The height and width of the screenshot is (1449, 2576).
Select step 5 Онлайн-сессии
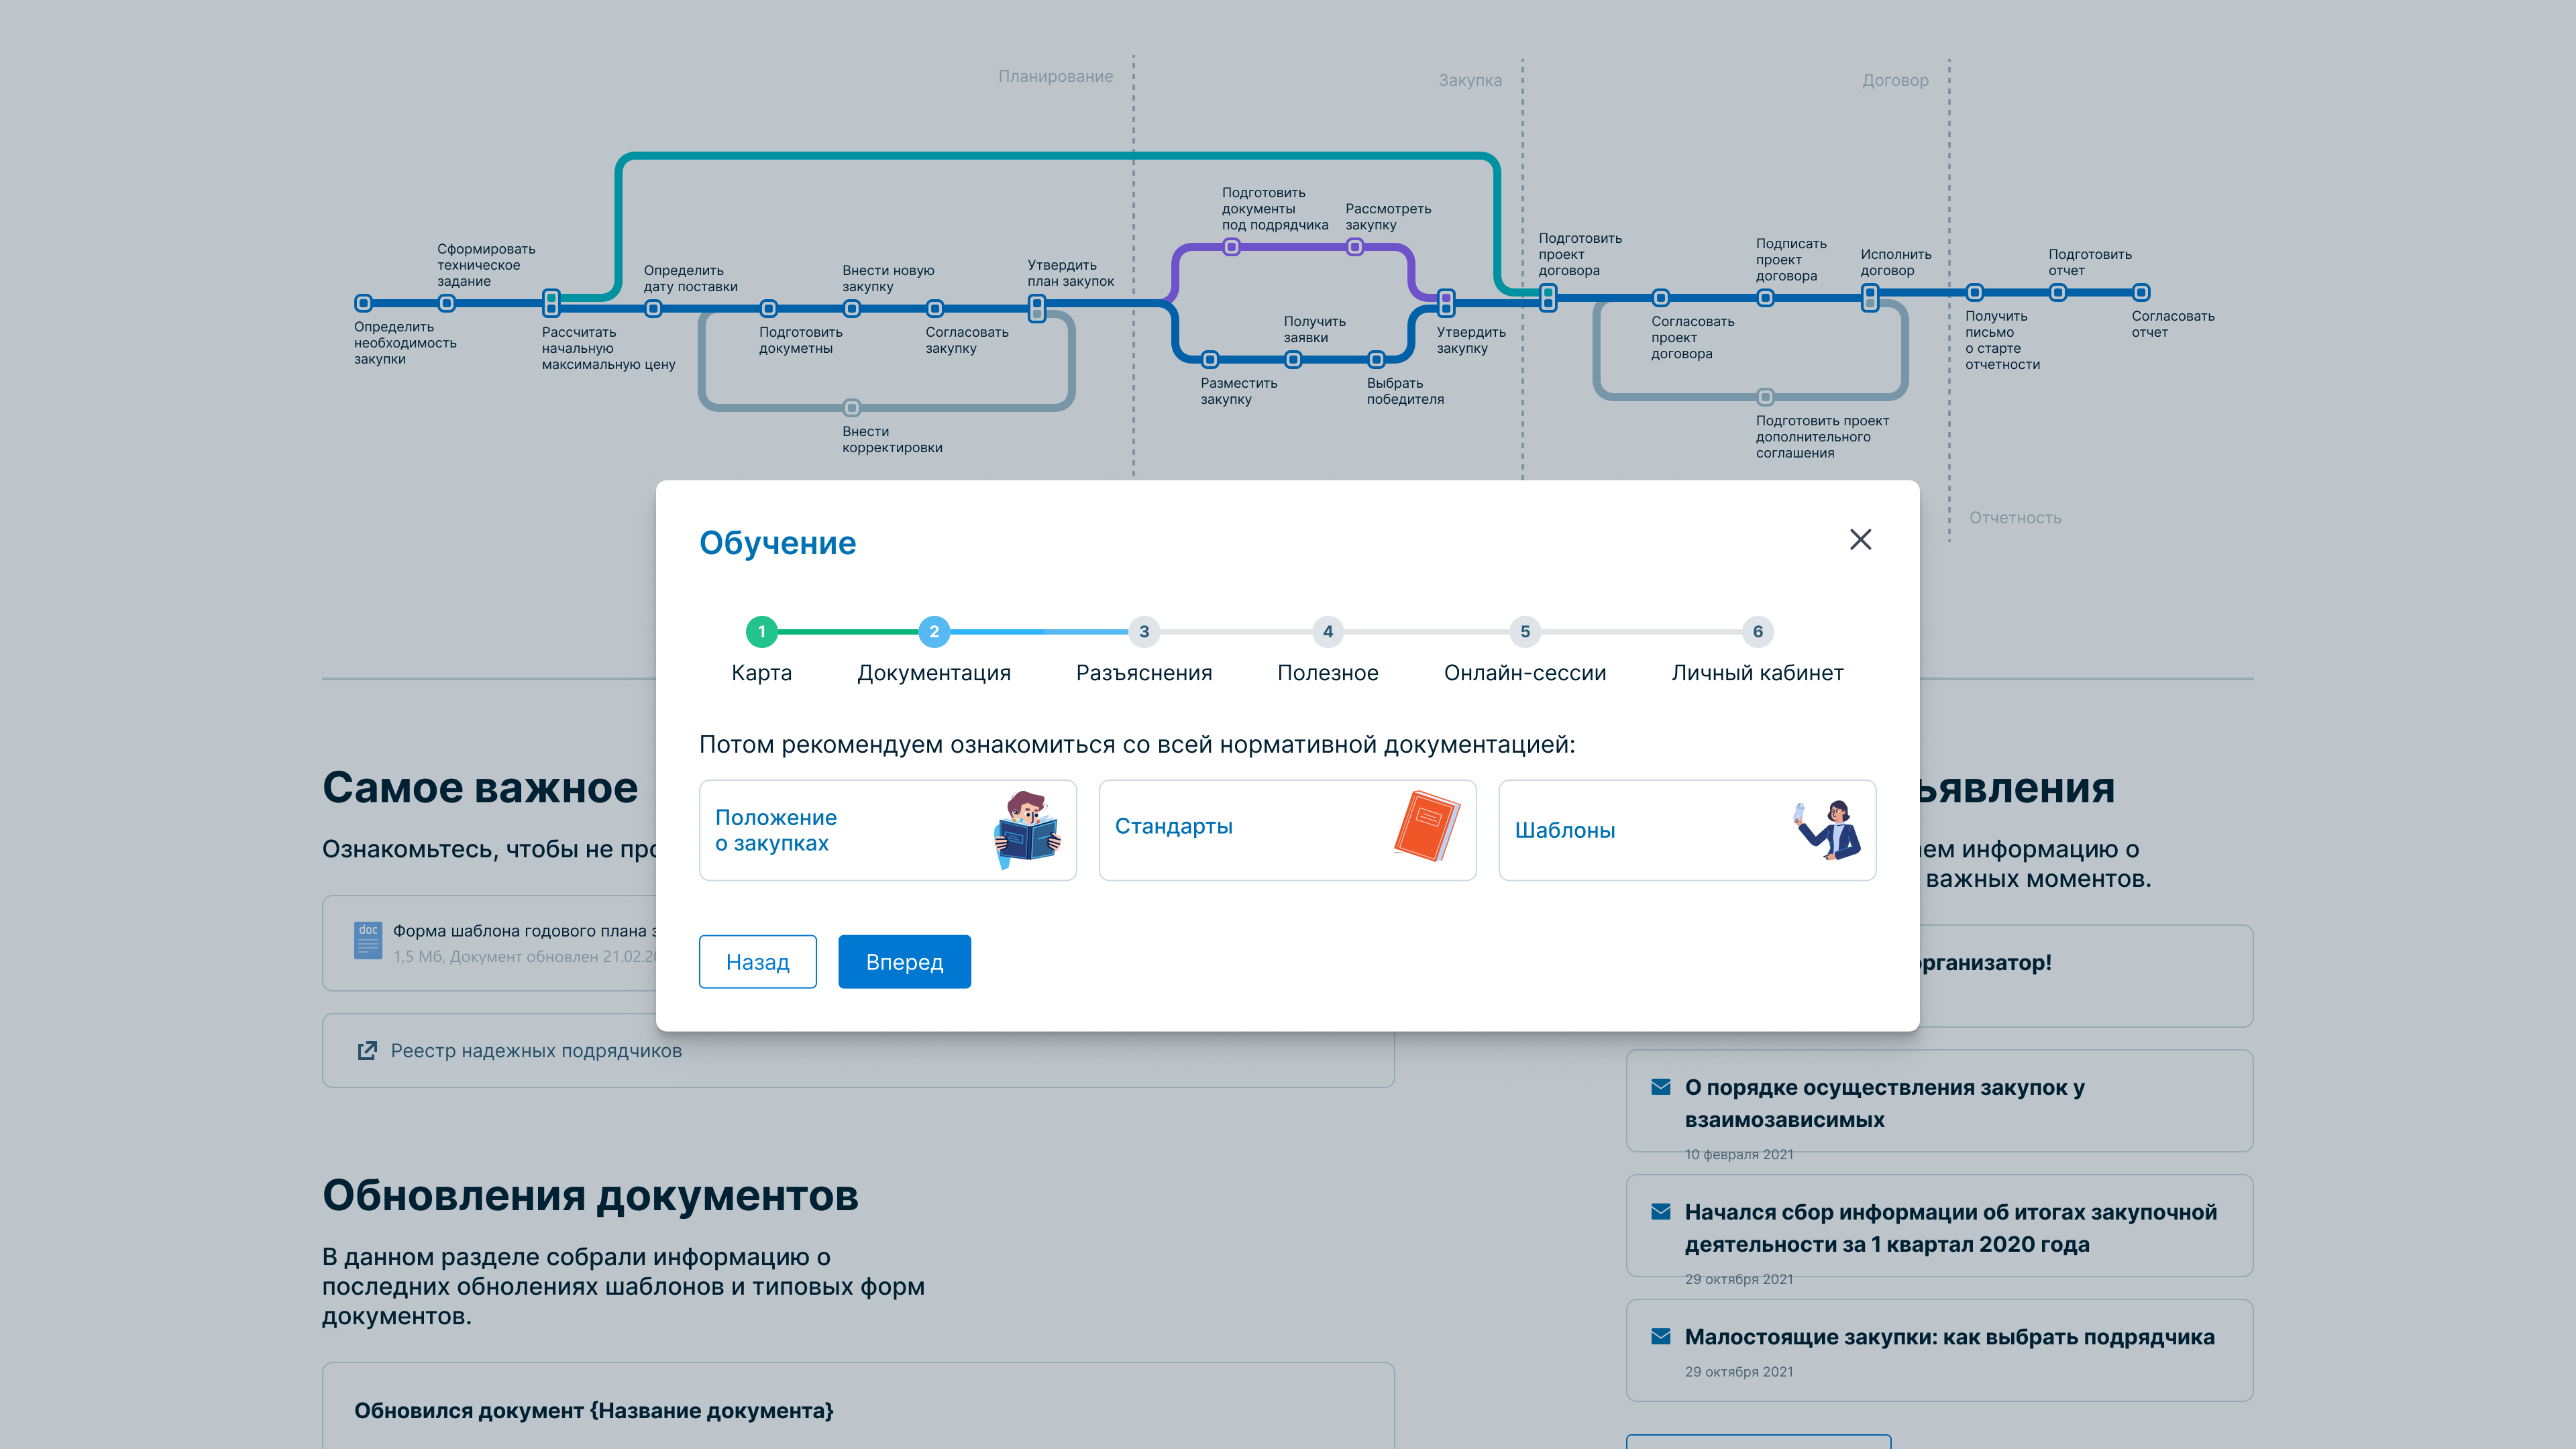(x=1524, y=631)
